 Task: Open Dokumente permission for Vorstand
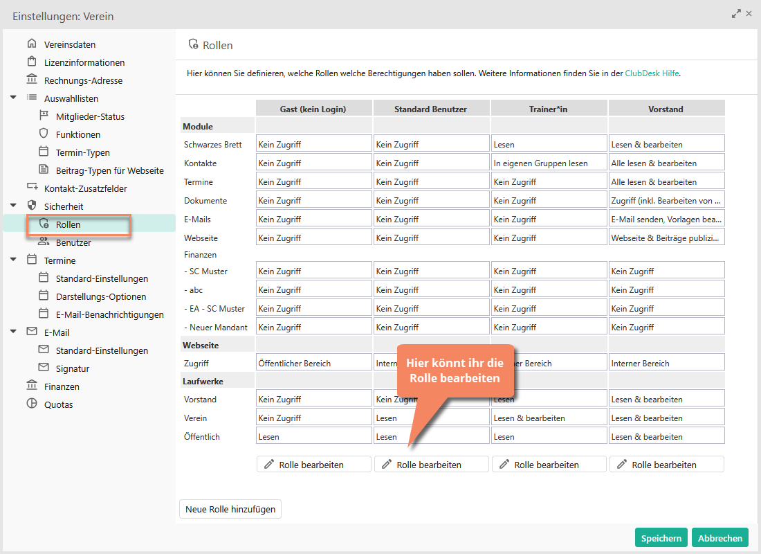[666, 200]
